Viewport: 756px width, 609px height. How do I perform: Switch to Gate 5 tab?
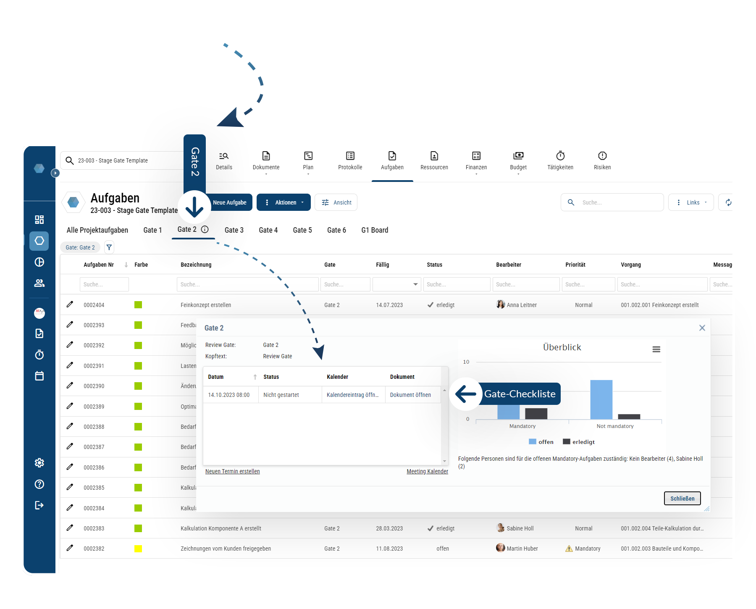(302, 230)
